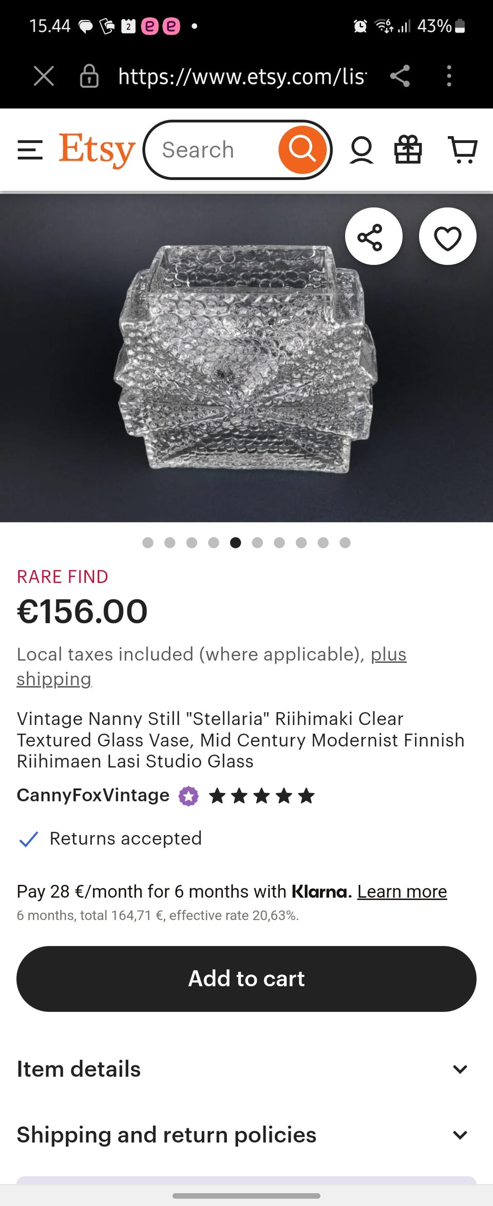Visit CannyFoxVintage shop name
Image resolution: width=493 pixels, height=1206 pixels.
click(93, 795)
